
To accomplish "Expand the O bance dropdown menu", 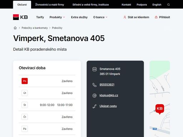I will [x=100, y=17].
